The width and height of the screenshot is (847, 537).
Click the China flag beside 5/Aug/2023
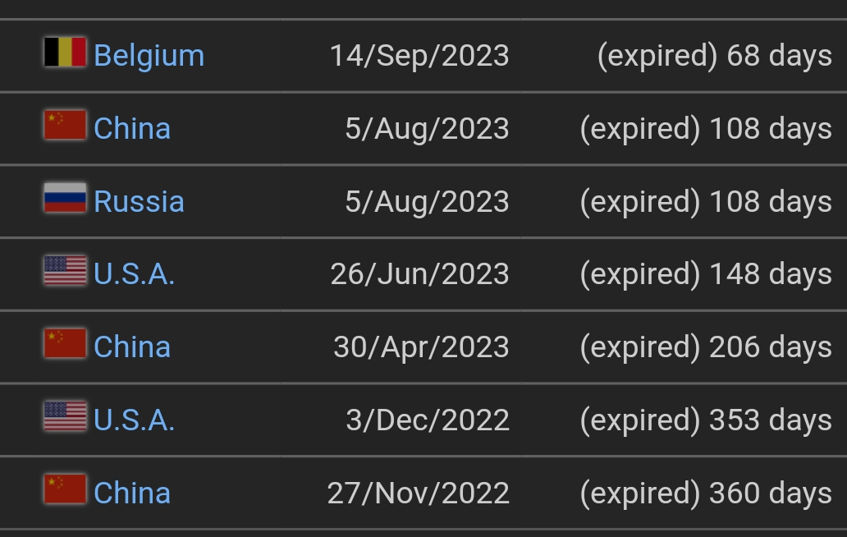[x=65, y=125]
